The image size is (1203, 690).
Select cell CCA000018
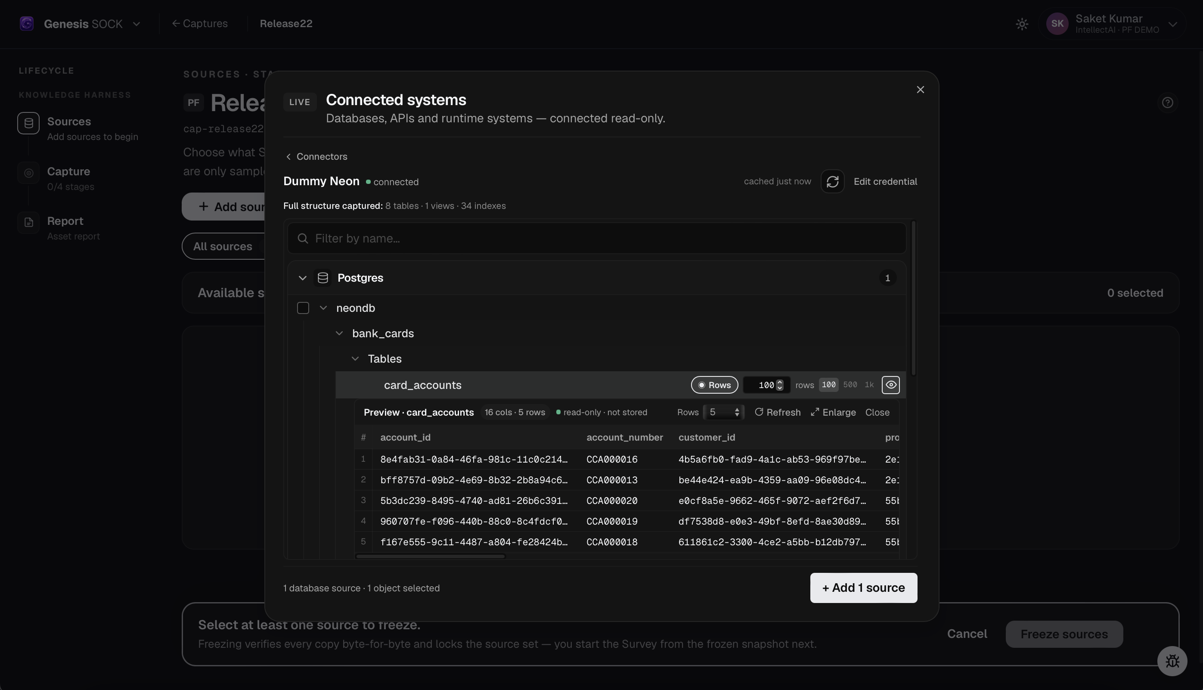[x=612, y=542]
